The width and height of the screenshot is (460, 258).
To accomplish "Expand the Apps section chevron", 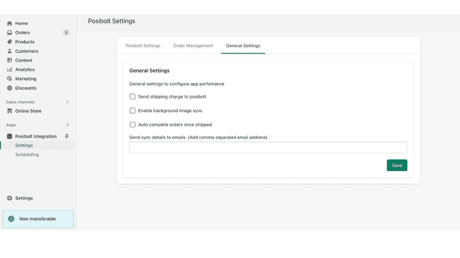I will (67, 125).
